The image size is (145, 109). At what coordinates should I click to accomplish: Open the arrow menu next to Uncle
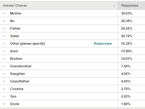point(4,104)
